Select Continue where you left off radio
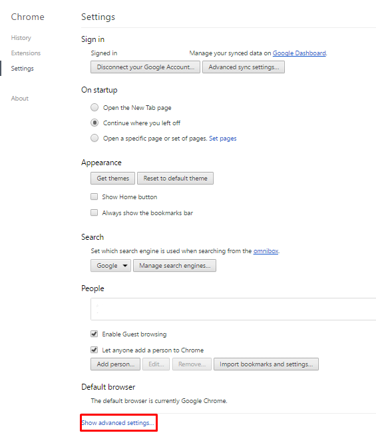Image resolution: width=376 pixels, height=435 pixels. [94, 123]
